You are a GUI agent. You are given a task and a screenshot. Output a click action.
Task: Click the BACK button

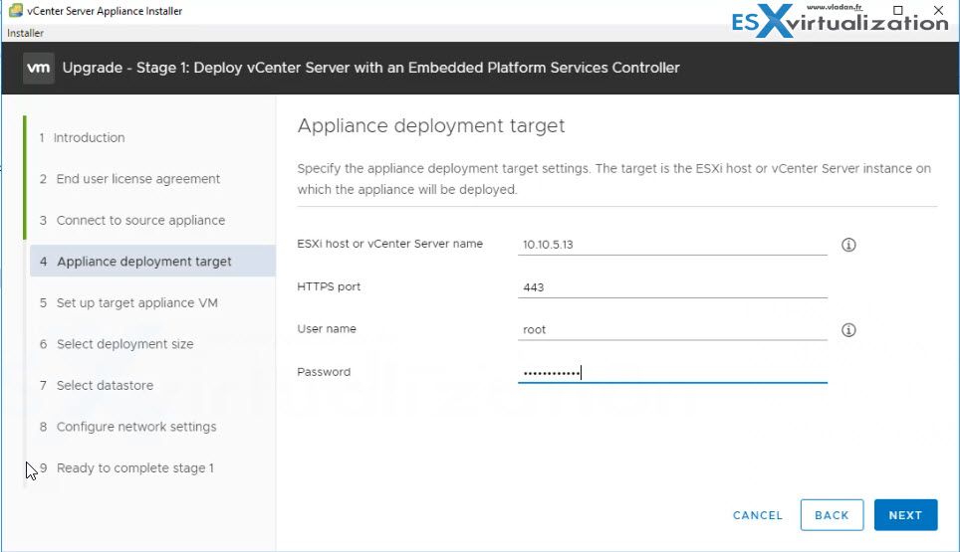(x=833, y=515)
